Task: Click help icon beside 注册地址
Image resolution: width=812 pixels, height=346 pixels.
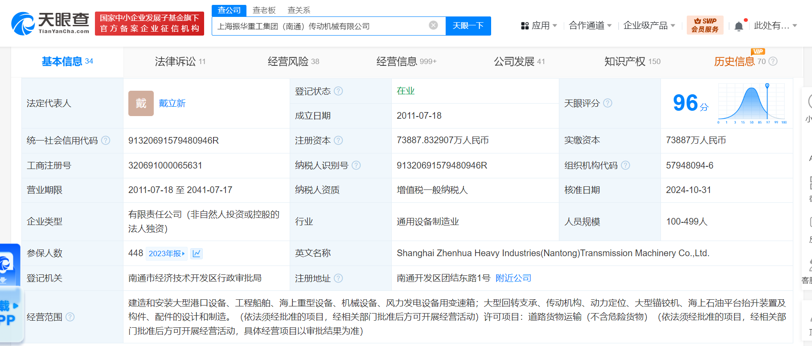Action: [x=338, y=278]
